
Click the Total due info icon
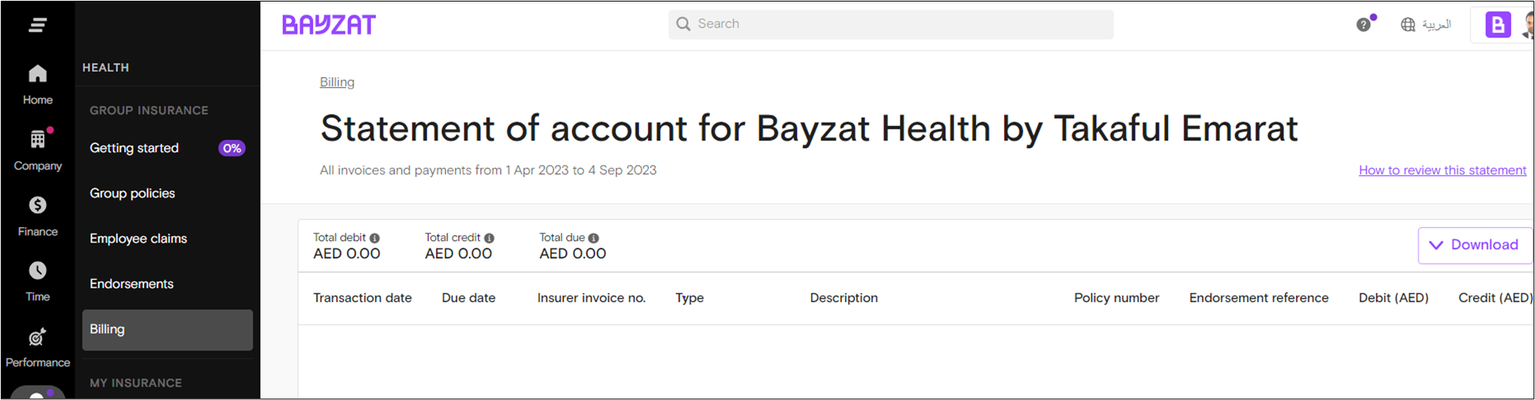tap(594, 238)
